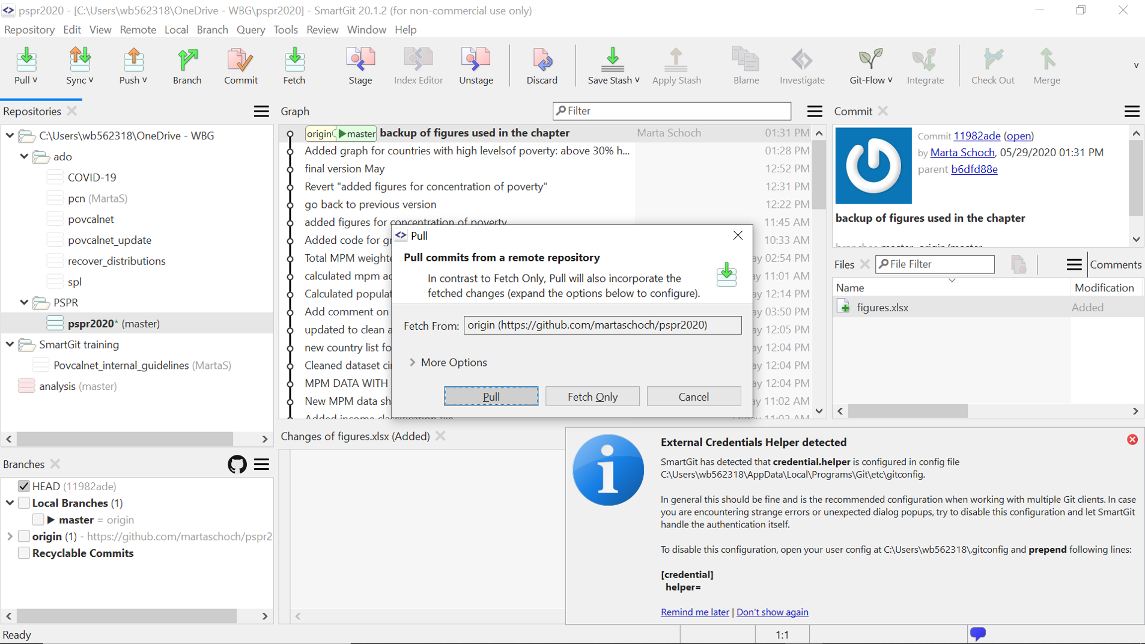1145x644 pixels.
Task: Dismiss the credentials helper notification
Action: point(1132,440)
